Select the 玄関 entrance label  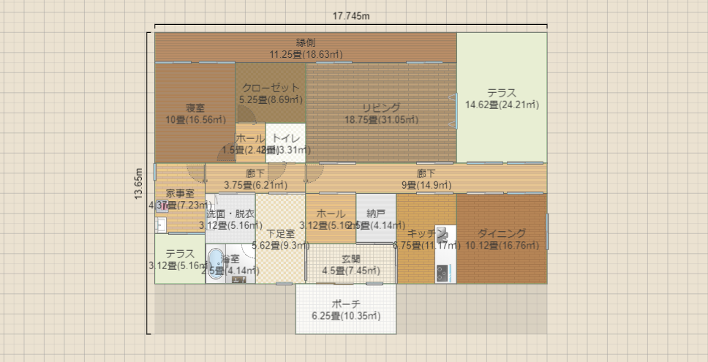coord(351,260)
